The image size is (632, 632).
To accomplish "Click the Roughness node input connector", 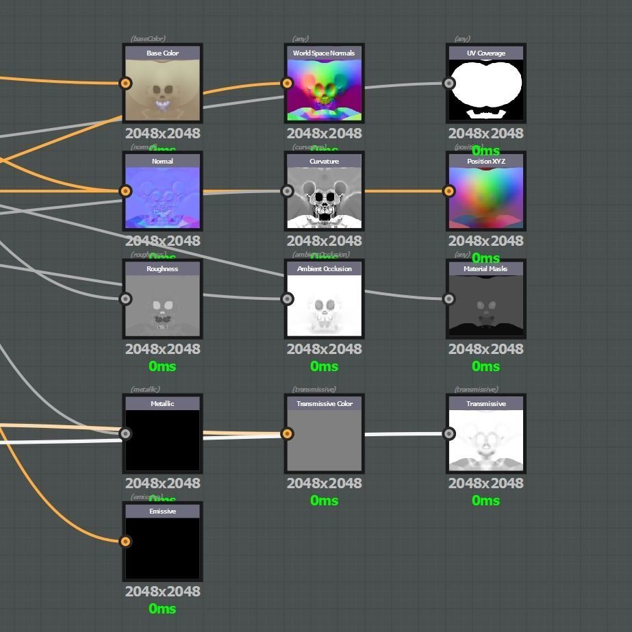I will click(126, 299).
